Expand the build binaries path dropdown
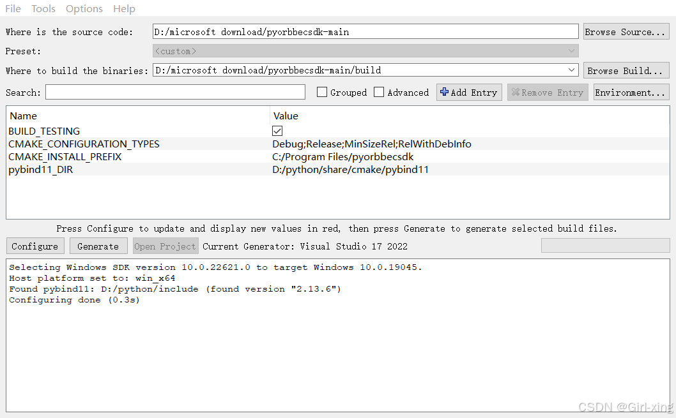Viewport: 676px width, 418px height. click(571, 70)
